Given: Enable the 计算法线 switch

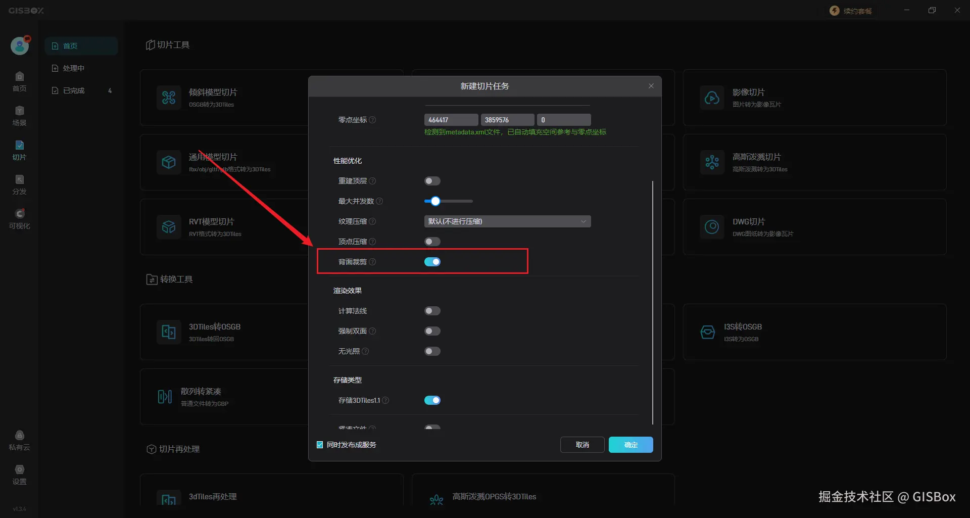Looking at the screenshot, I should [432, 311].
